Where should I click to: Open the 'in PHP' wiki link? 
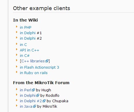click(26, 28)
